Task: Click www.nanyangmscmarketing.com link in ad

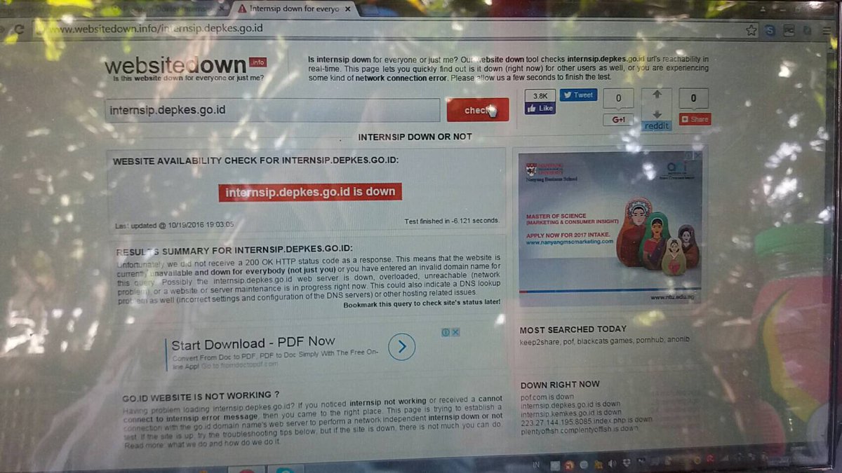Action: point(570,242)
